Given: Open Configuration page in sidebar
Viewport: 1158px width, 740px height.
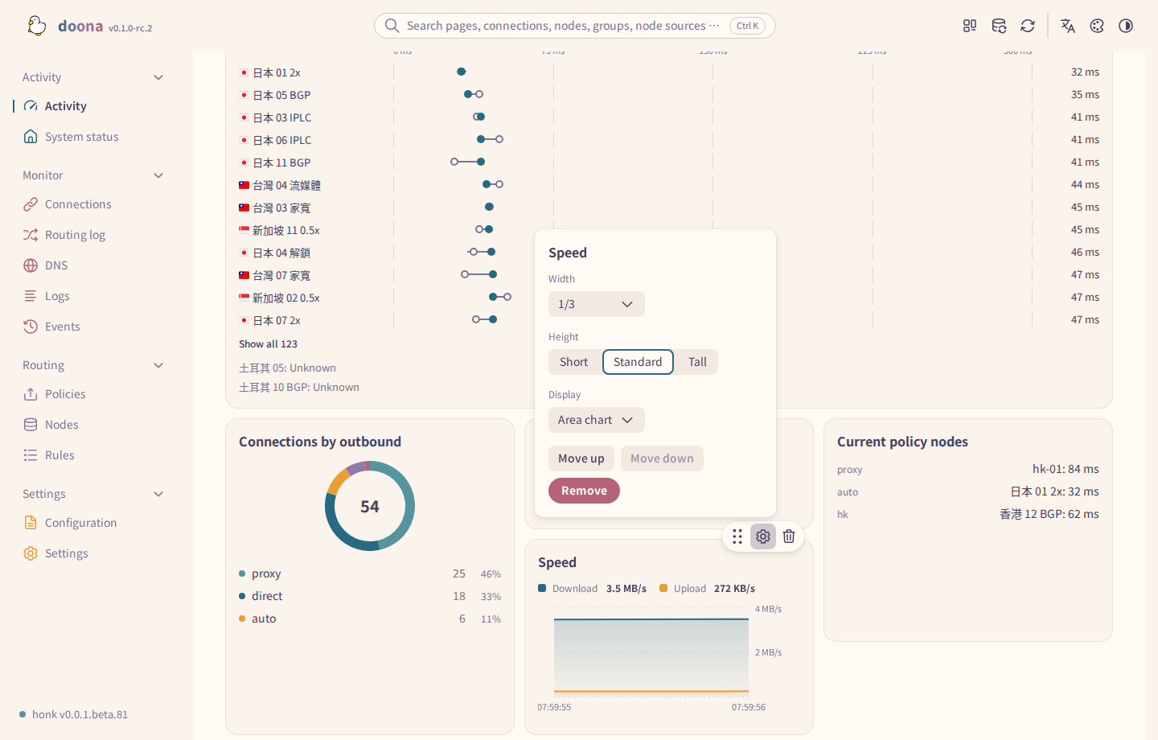Looking at the screenshot, I should pos(80,523).
